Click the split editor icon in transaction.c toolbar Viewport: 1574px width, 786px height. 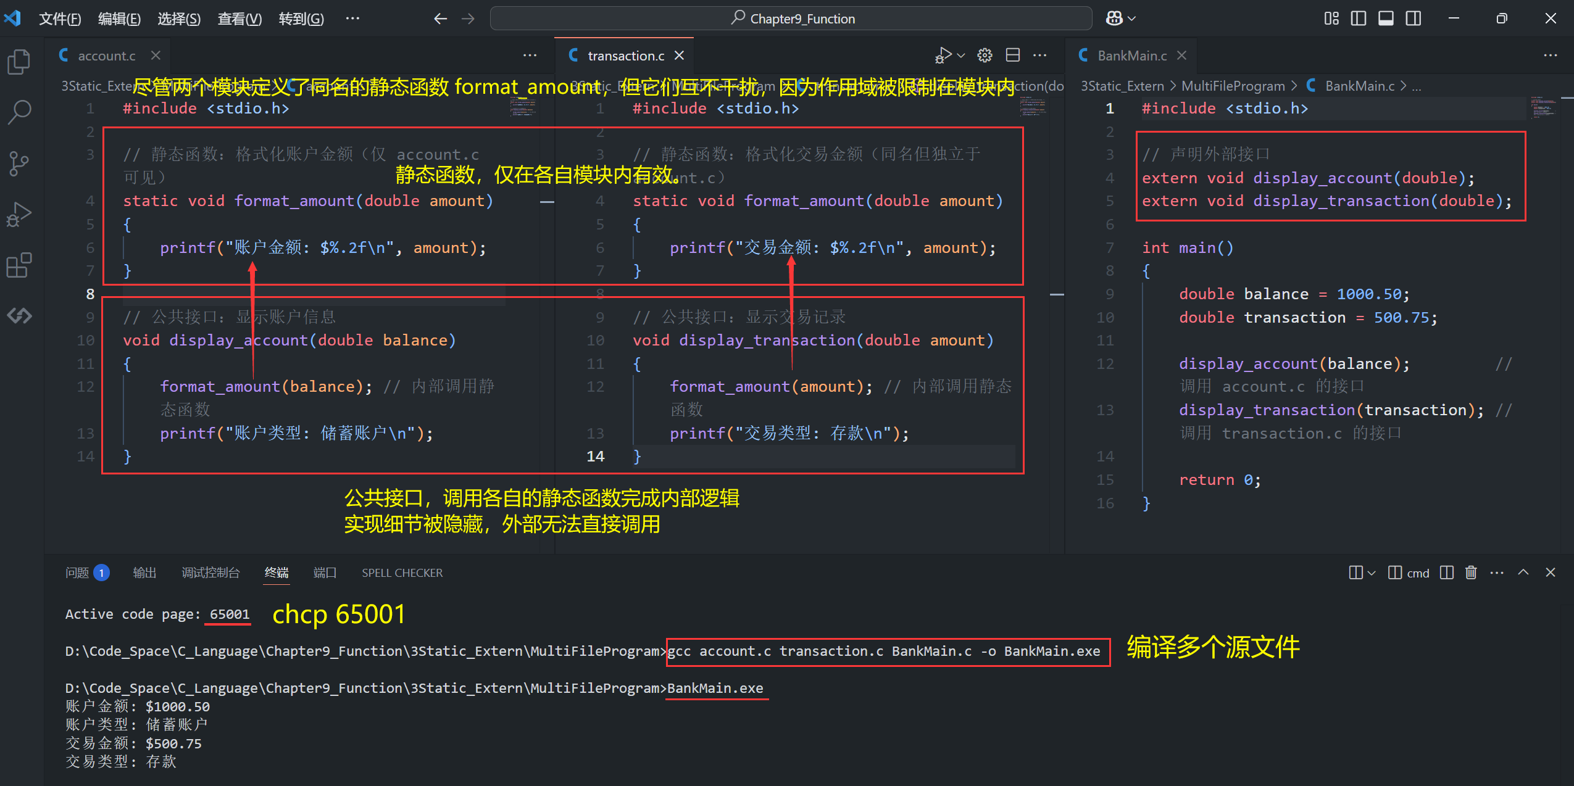click(x=1012, y=56)
